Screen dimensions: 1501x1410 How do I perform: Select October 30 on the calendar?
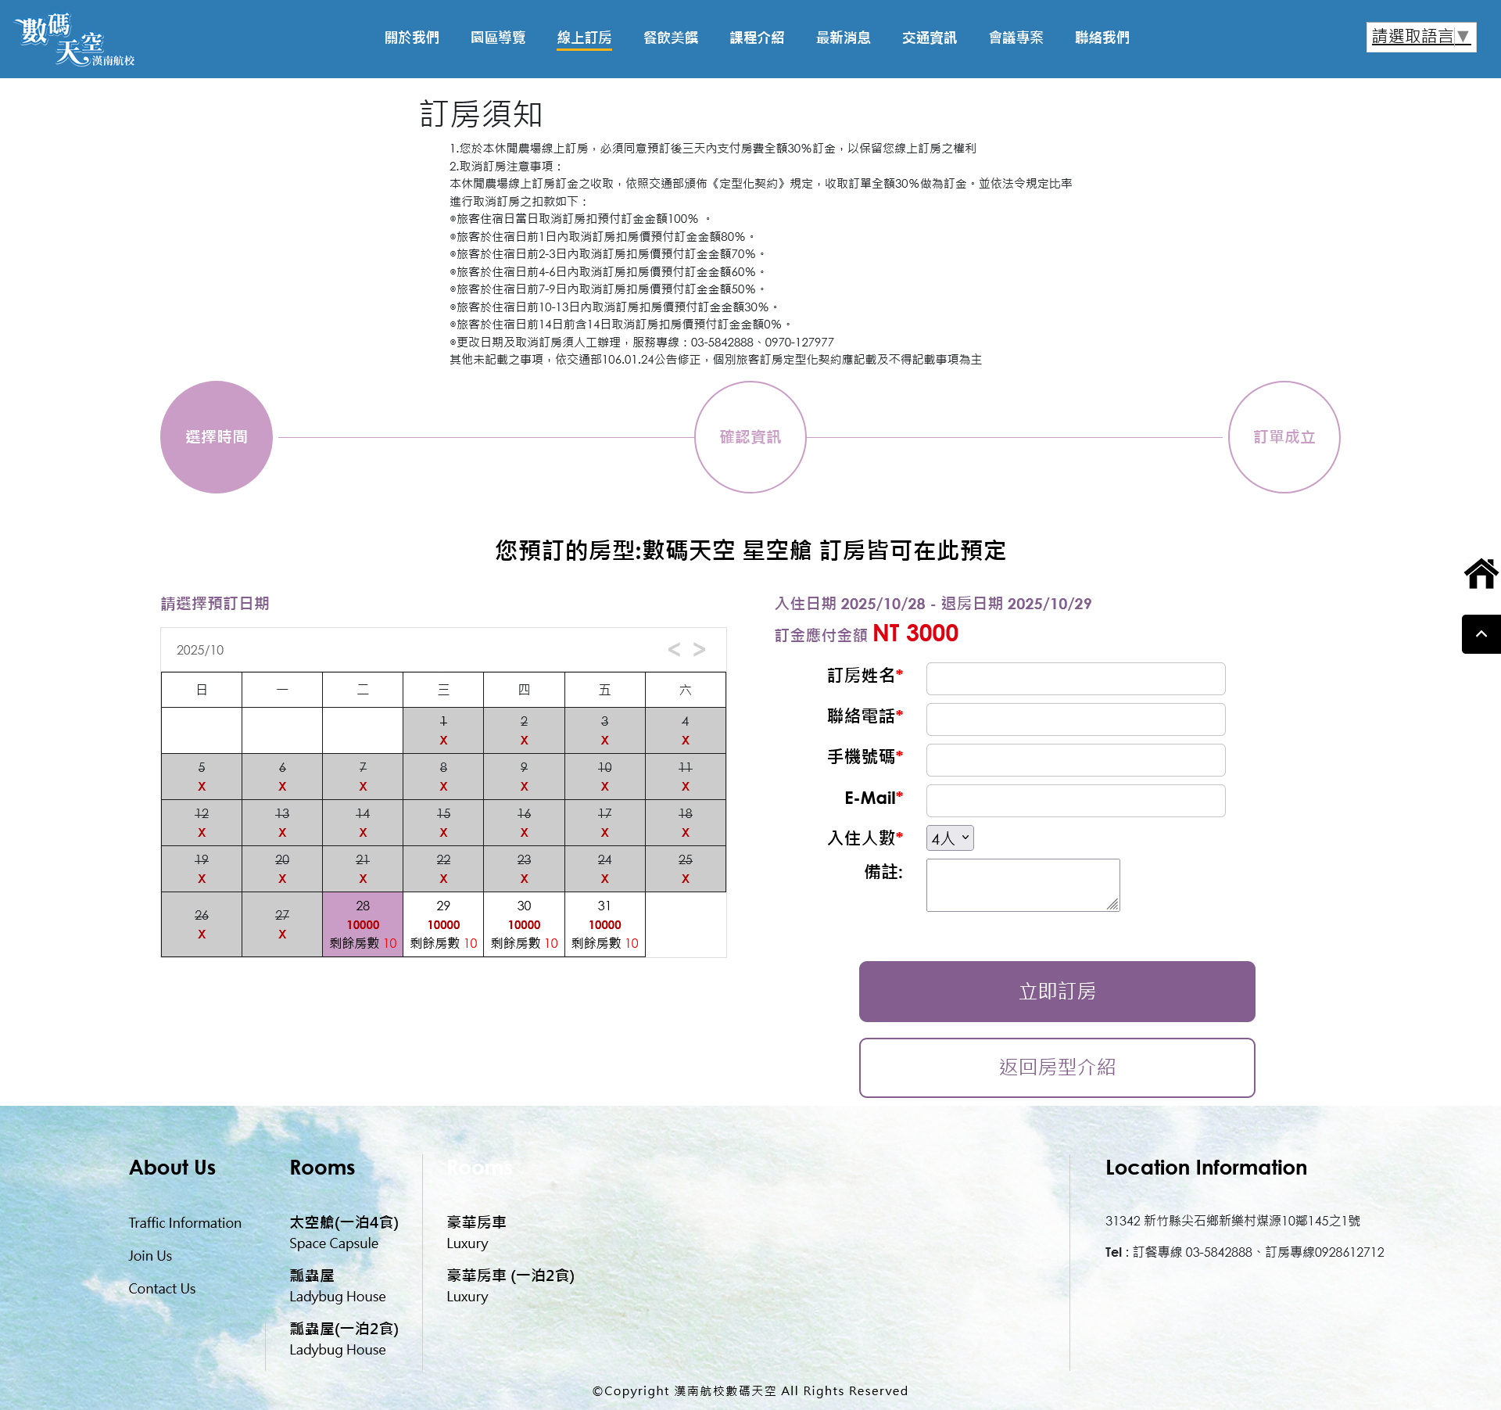pos(524,924)
